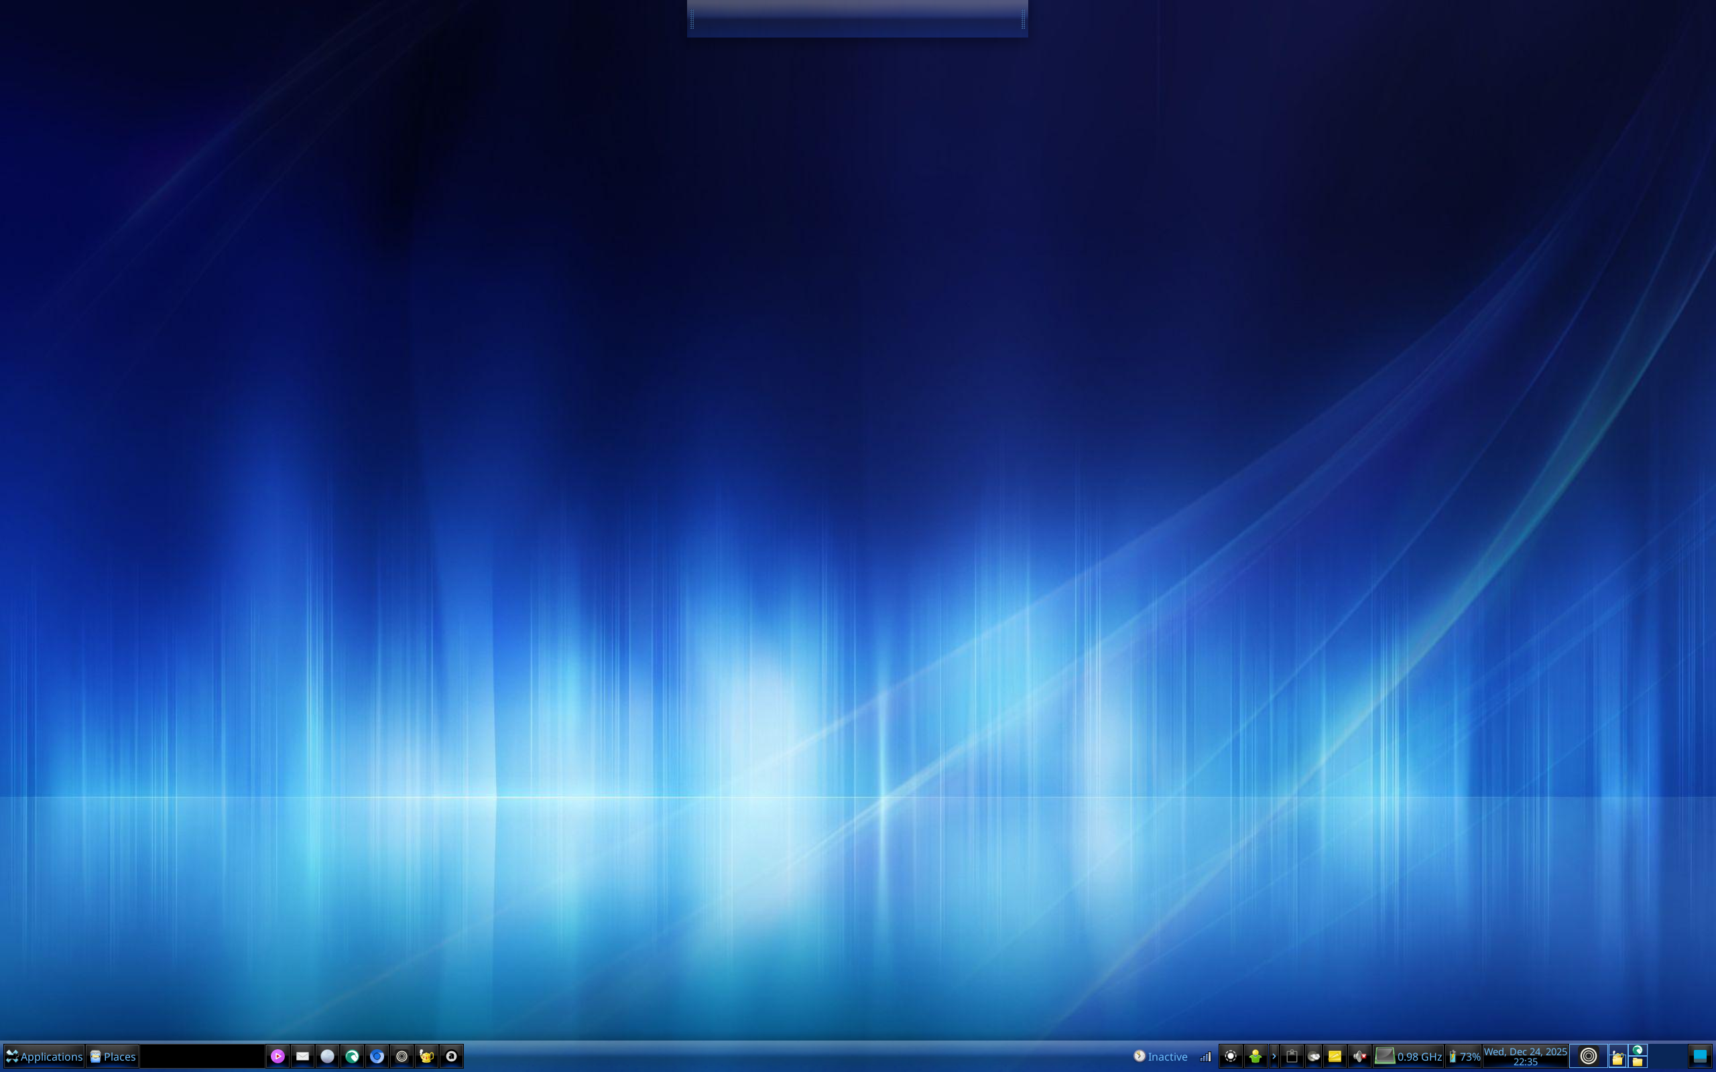The height and width of the screenshot is (1072, 1716).
Task: Open the weather cloud panel icon
Action: click(x=1313, y=1057)
